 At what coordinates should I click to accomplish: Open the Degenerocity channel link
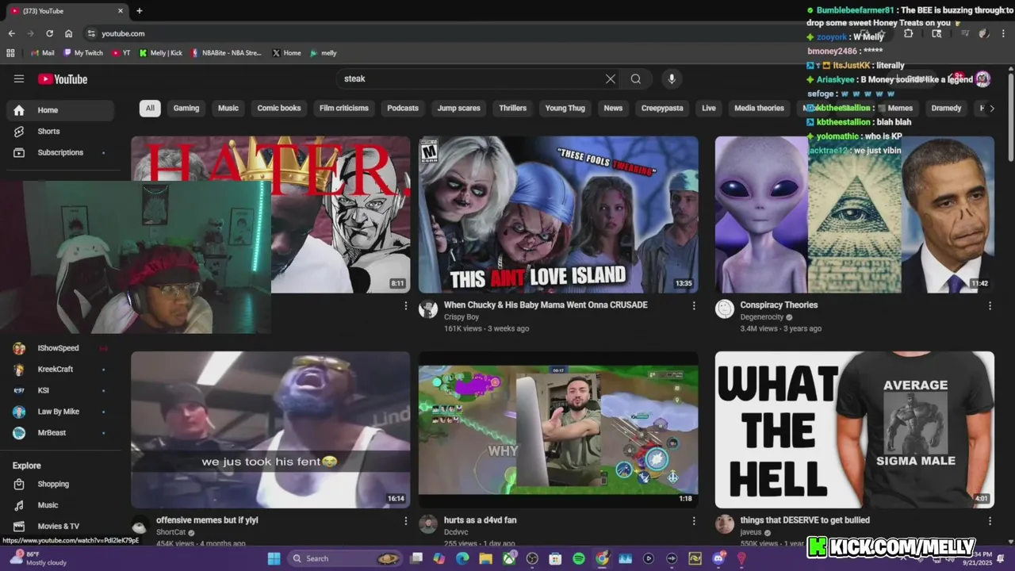pyautogui.click(x=761, y=317)
